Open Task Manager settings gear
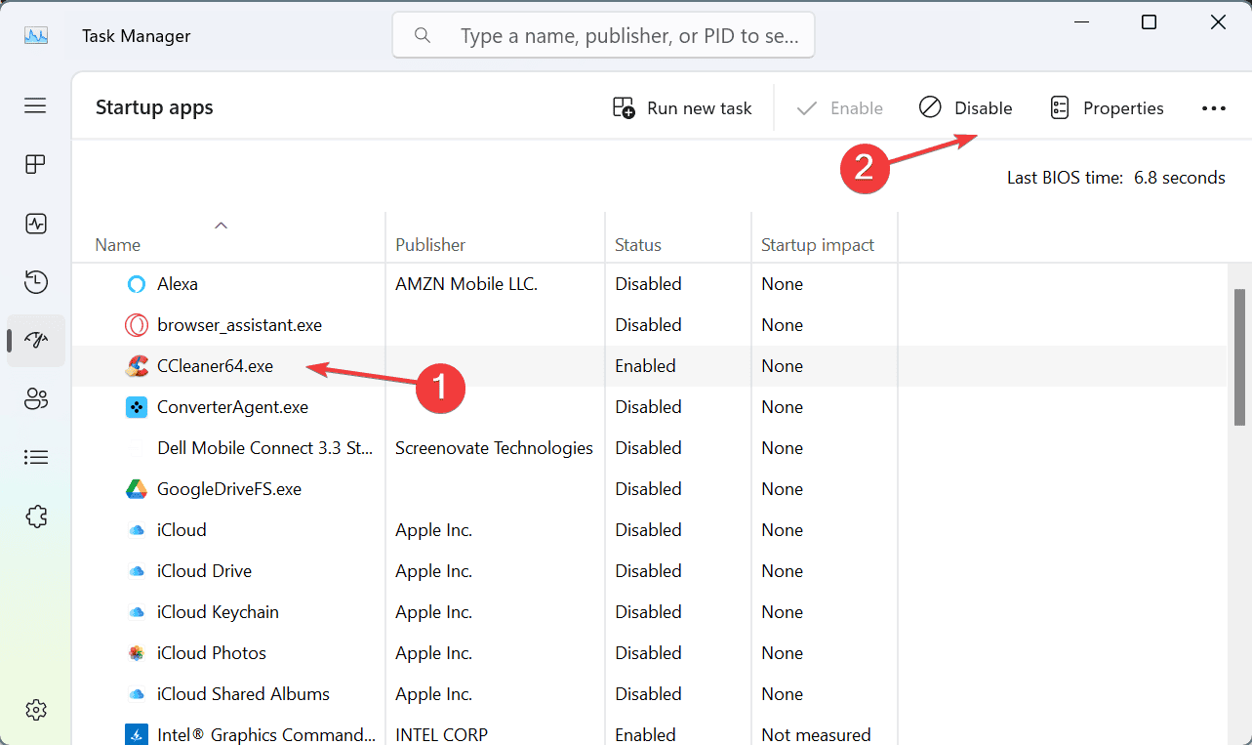Screen dimensions: 1252x745 [36, 709]
